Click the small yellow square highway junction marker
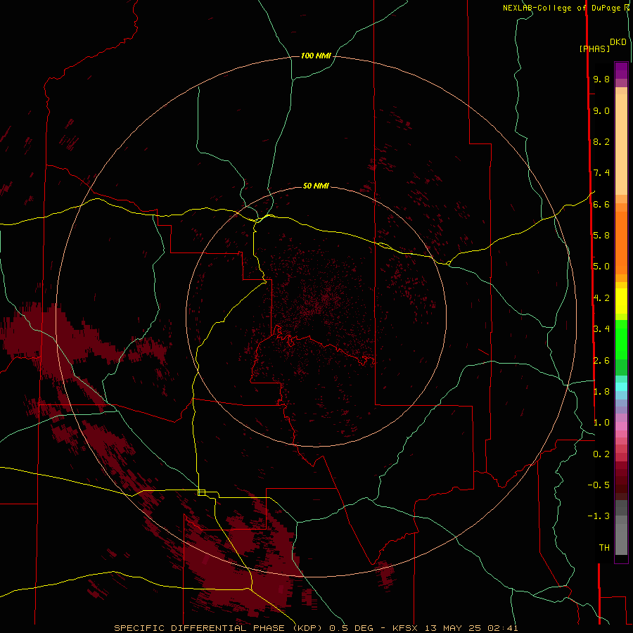 (x=201, y=492)
